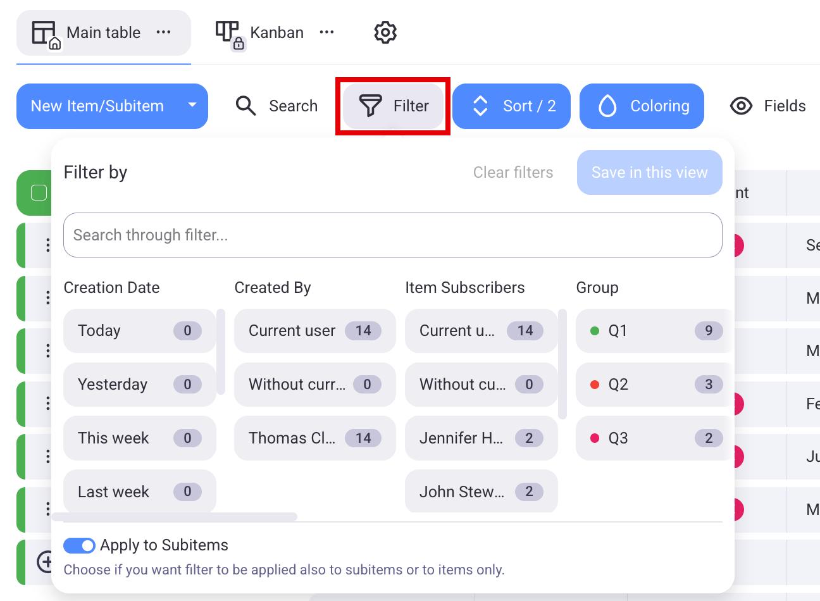The image size is (820, 601).
Task: Toggle Apply to Subitems switch
Action: [x=79, y=545]
